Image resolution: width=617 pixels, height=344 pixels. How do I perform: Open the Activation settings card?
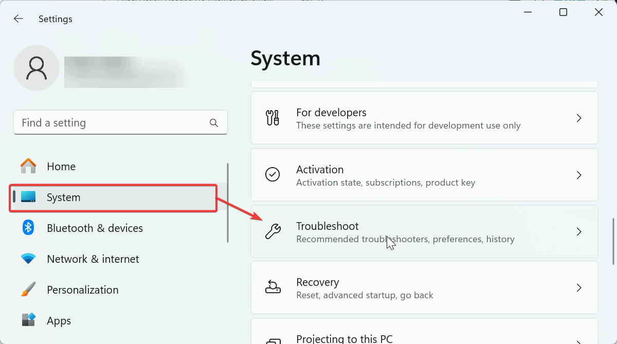click(424, 175)
